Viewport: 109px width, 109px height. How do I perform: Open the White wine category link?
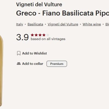click(92, 24)
